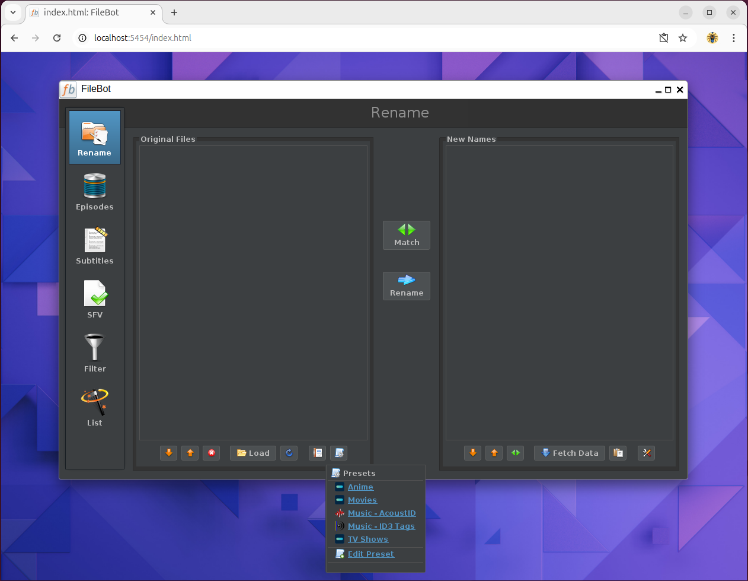748x581 pixels.
Task: Click the clipboard icon next to Fetch Data
Action: [x=618, y=453]
